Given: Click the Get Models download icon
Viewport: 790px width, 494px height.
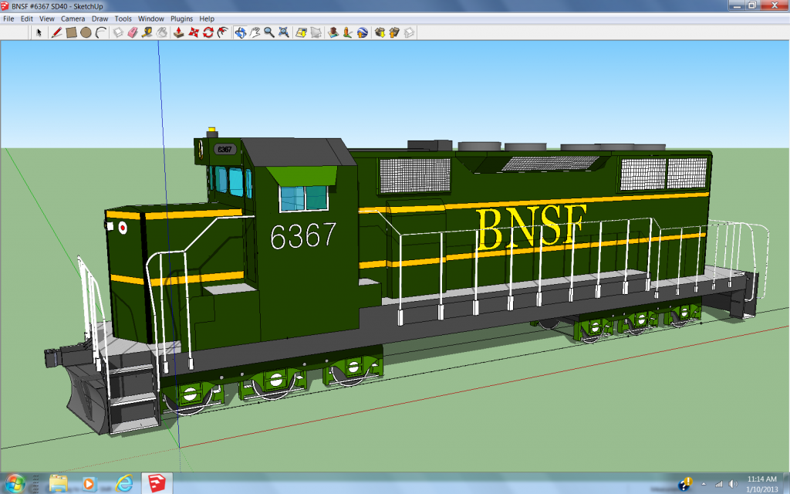Looking at the screenshot, I should [380, 32].
